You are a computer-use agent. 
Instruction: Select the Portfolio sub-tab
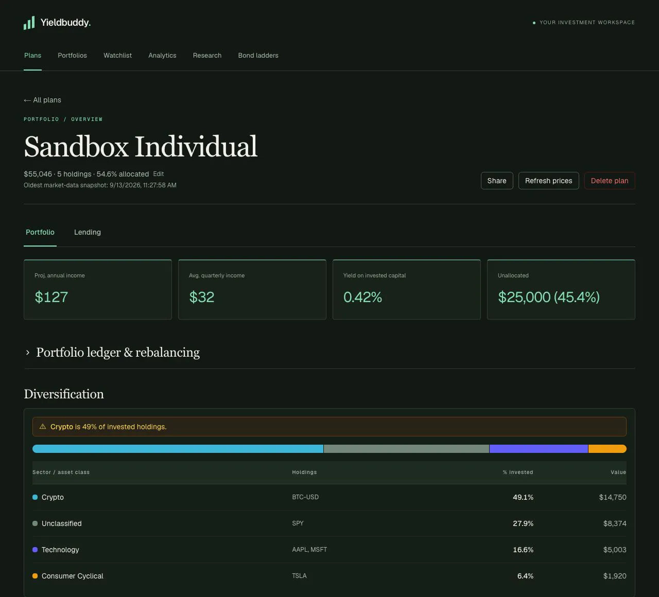pos(40,232)
